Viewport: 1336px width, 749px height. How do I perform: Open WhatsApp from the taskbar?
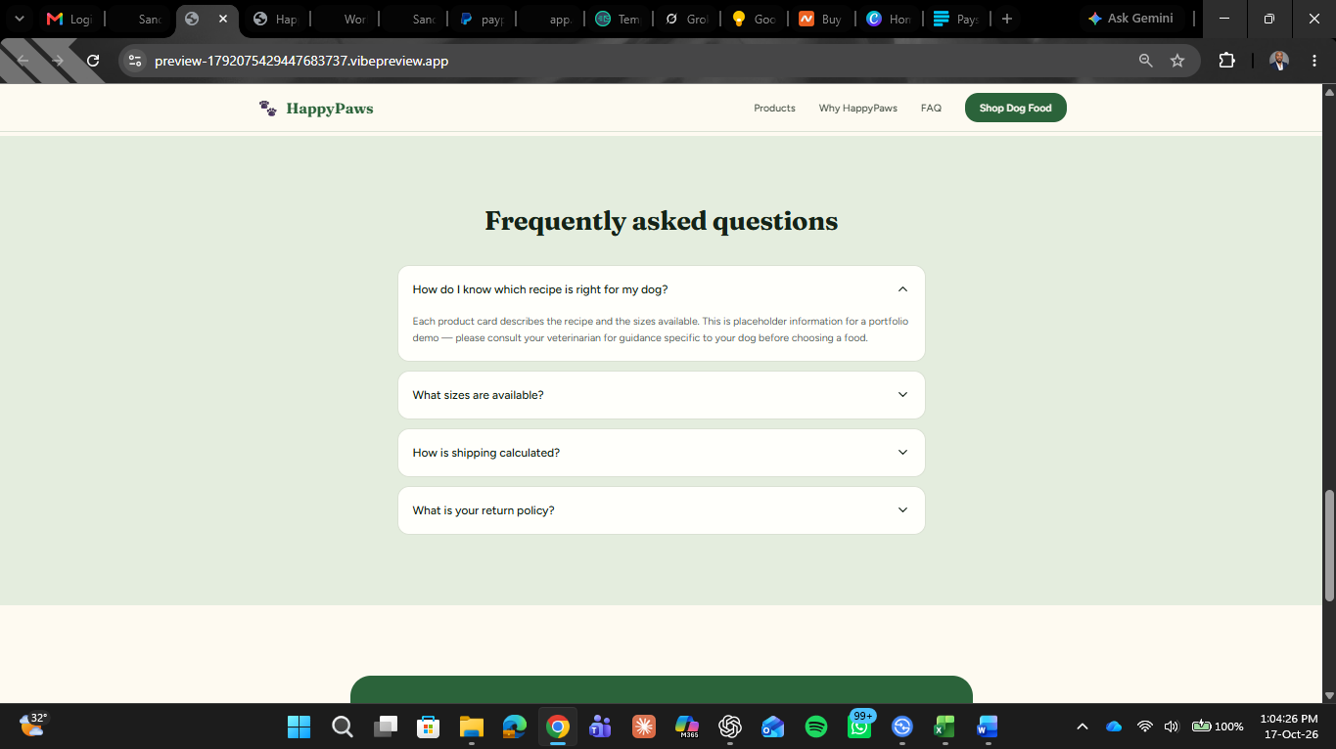[x=859, y=727]
